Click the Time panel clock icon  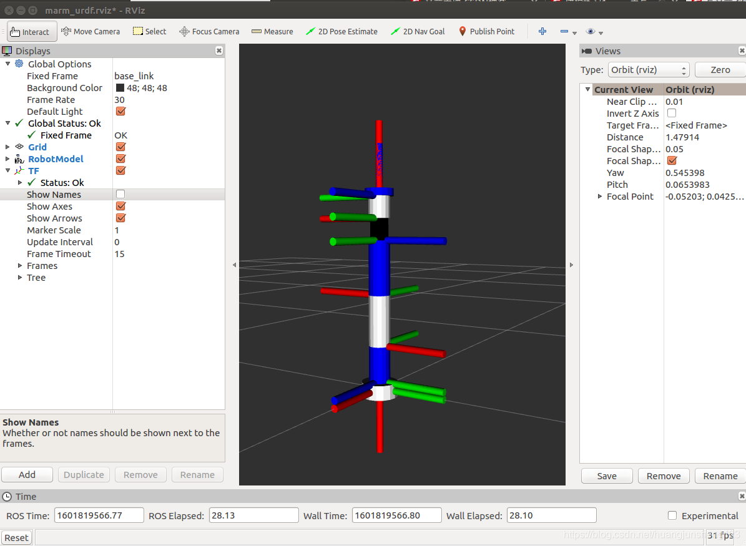click(7, 497)
